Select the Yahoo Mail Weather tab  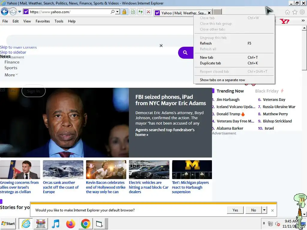pyautogui.click(x=183, y=13)
